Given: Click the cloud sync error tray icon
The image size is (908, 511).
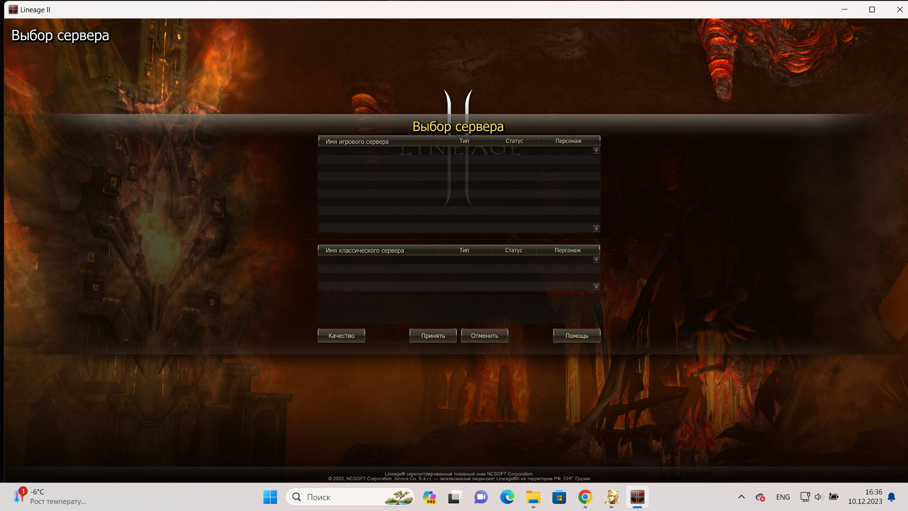Looking at the screenshot, I should tap(760, 497).
